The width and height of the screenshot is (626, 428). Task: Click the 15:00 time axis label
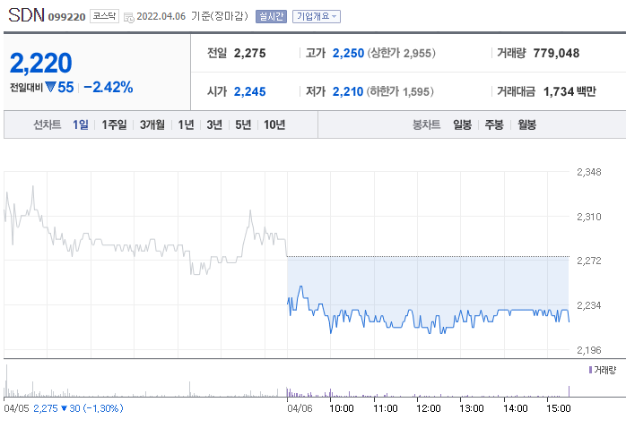click(x=559, y=408)
